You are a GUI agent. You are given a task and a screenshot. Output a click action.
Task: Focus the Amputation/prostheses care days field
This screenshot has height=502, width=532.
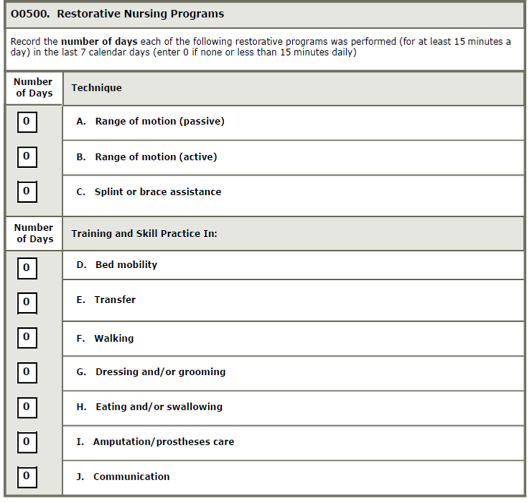coord(27,442)
